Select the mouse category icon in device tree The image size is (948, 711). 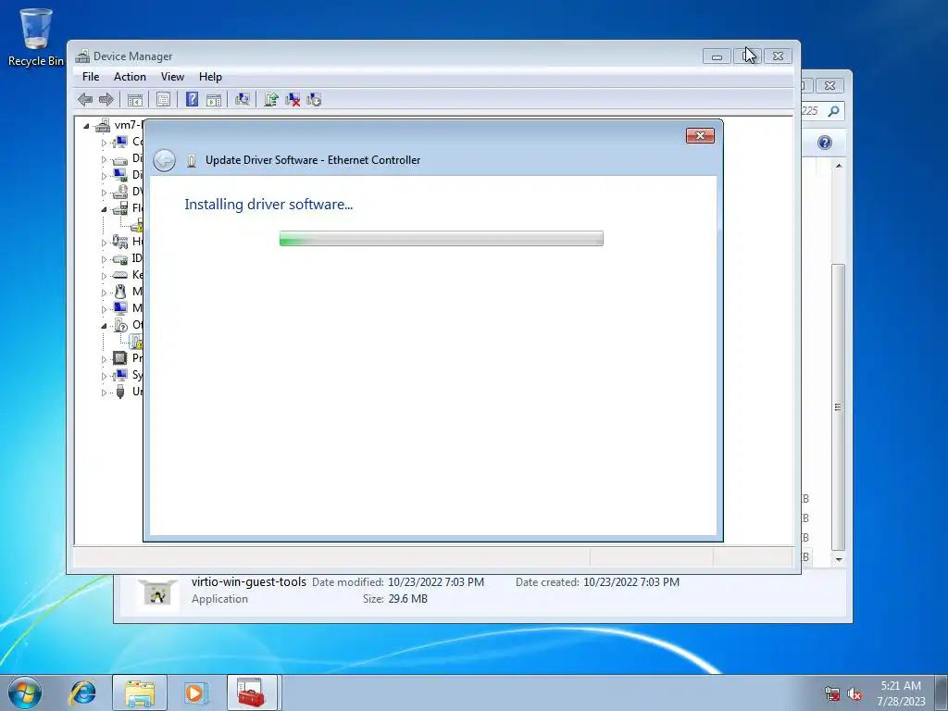120,292
